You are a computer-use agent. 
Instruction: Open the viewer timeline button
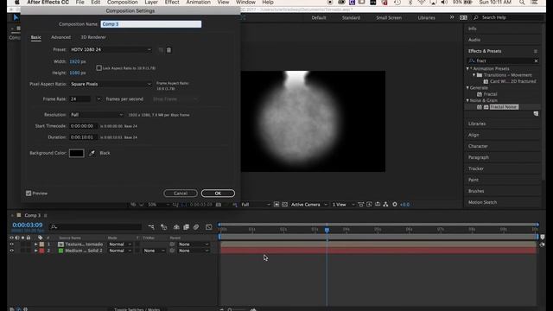point(378,205)
